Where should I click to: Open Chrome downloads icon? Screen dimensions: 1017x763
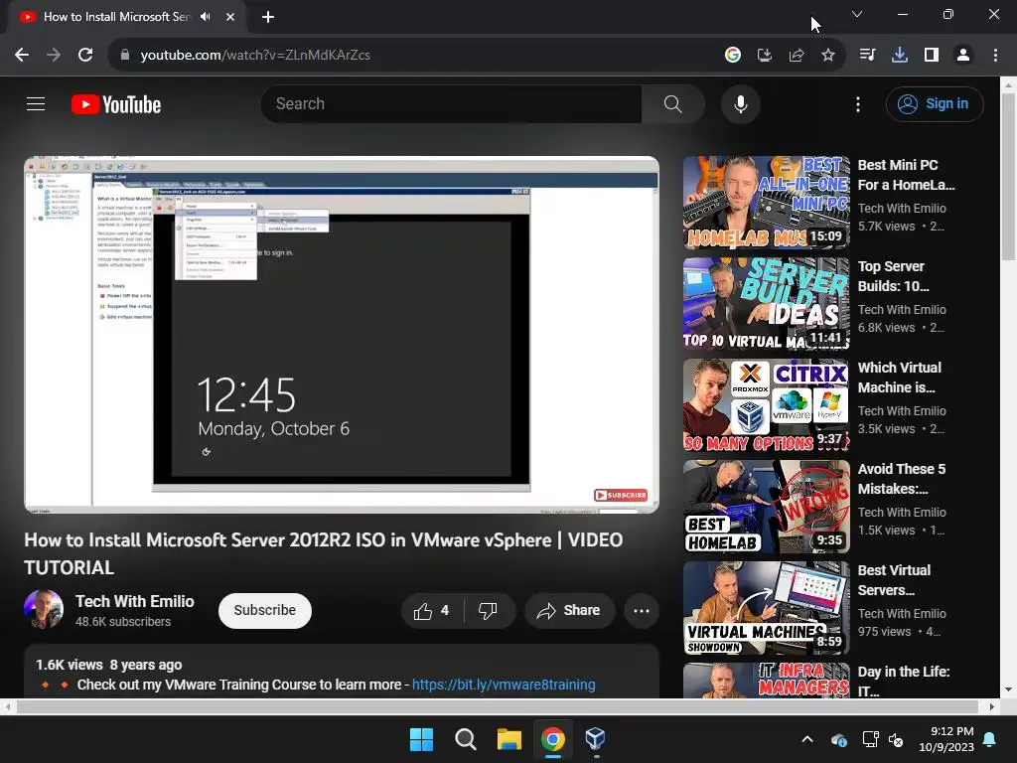pyautogui.click(x=900, y=56)
